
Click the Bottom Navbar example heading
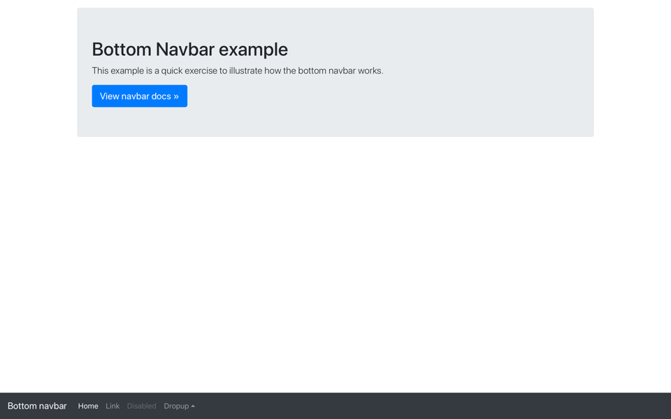(189, 49)
